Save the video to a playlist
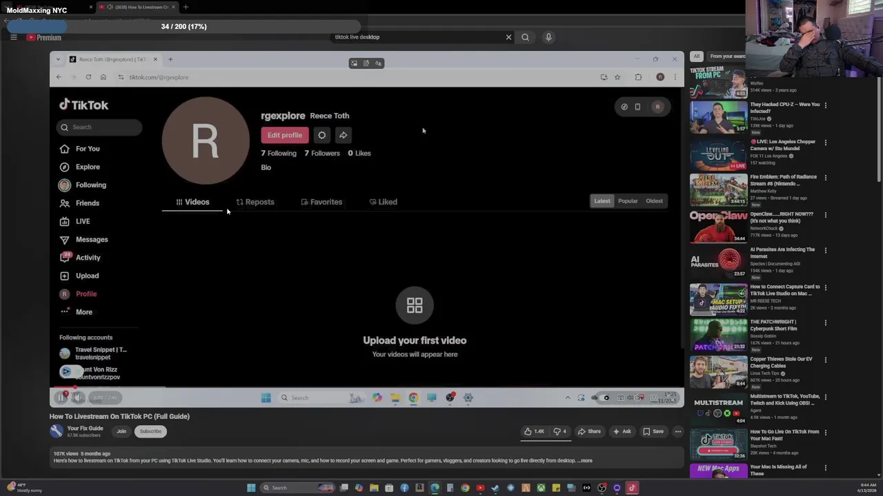 coord(653,431)
